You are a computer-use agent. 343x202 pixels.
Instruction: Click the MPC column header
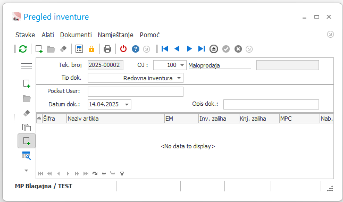pos(300,119)
